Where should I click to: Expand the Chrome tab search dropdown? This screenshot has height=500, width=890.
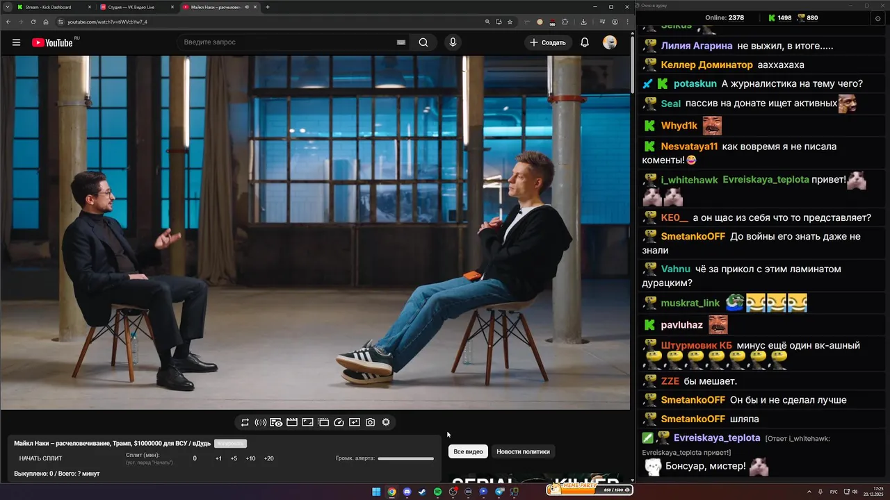(6, 7)
